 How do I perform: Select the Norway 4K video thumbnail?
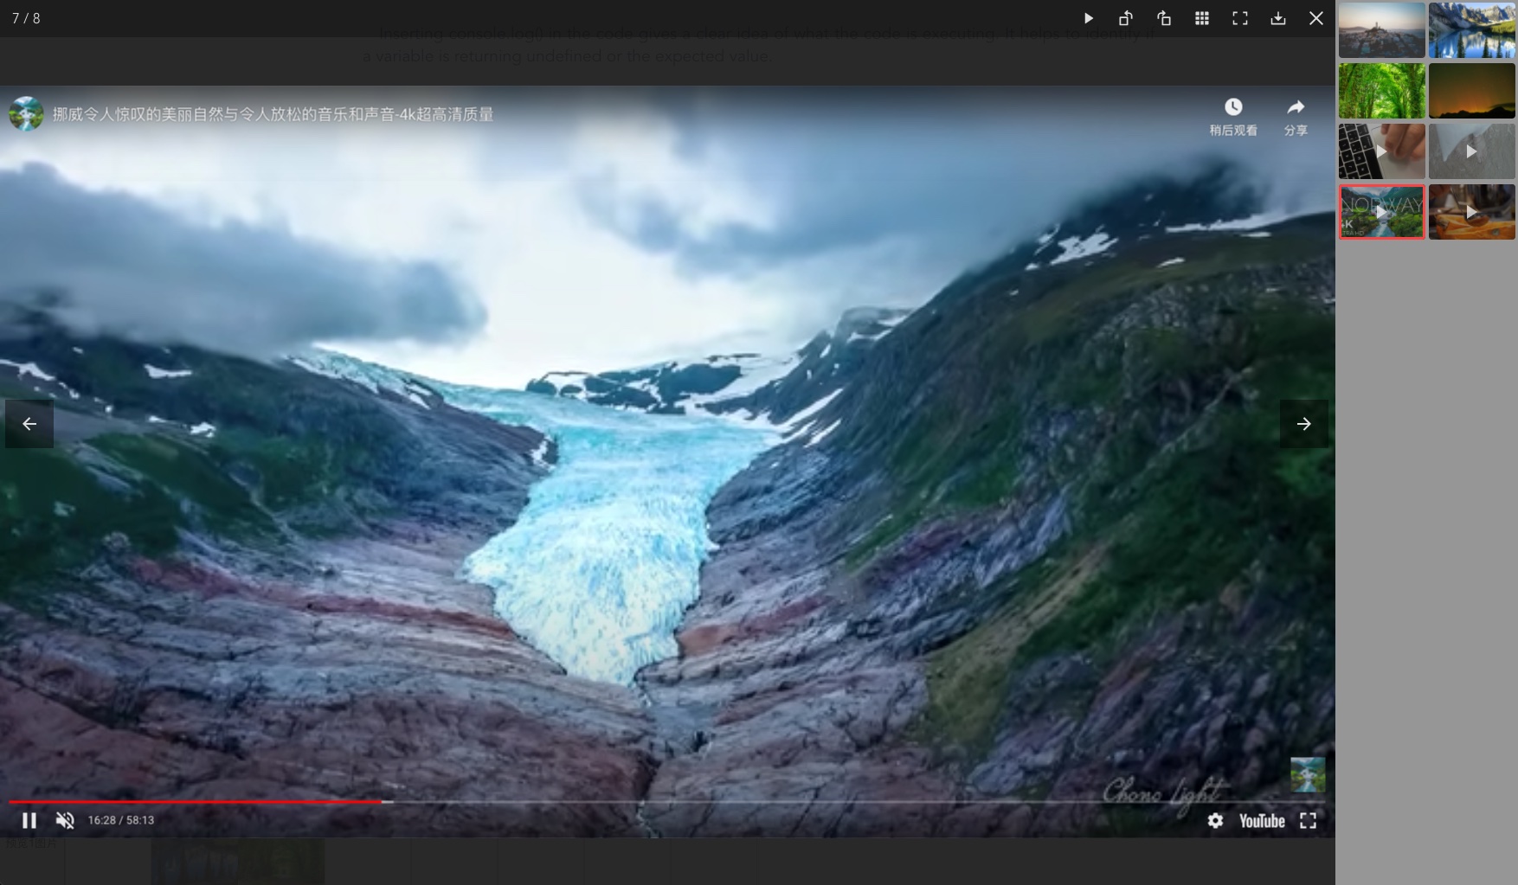(x=1382, y=212)
